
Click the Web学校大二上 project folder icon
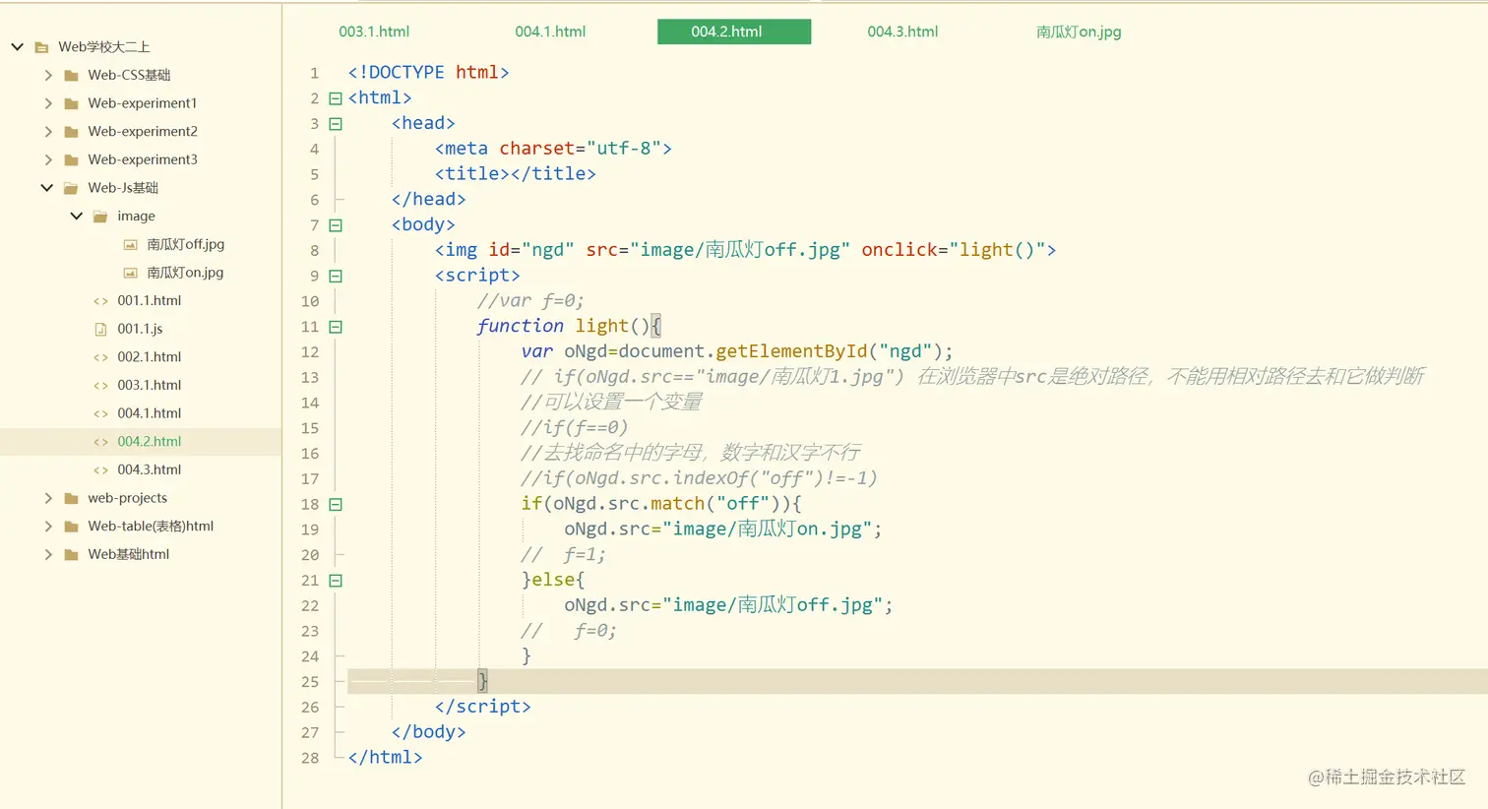click(x=41, y=47)
